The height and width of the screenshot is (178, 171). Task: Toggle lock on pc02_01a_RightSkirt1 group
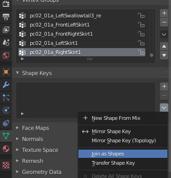141,52
